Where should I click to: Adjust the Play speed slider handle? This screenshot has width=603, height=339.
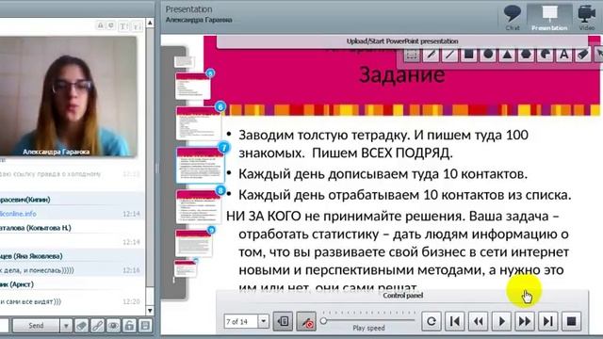point(324,320)
